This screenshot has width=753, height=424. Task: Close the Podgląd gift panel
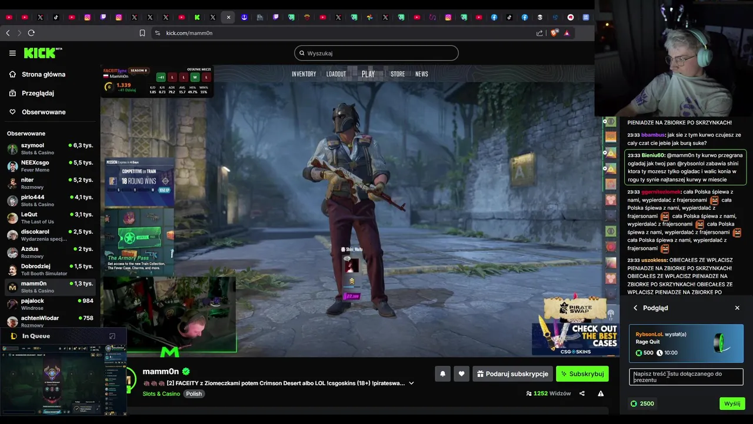click(737, 308)
